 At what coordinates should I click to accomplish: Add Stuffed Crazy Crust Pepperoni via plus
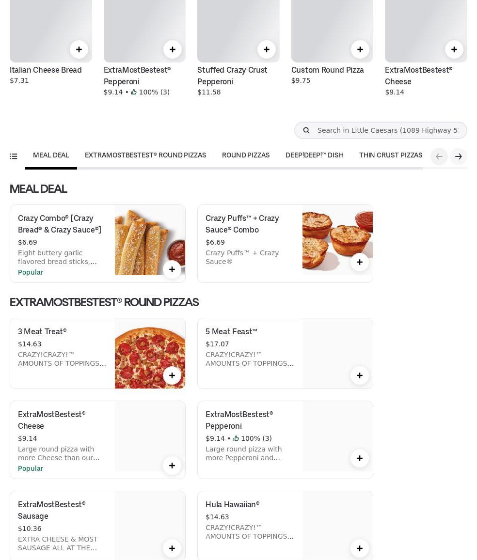pyautogui.click(x=267, y=49)
